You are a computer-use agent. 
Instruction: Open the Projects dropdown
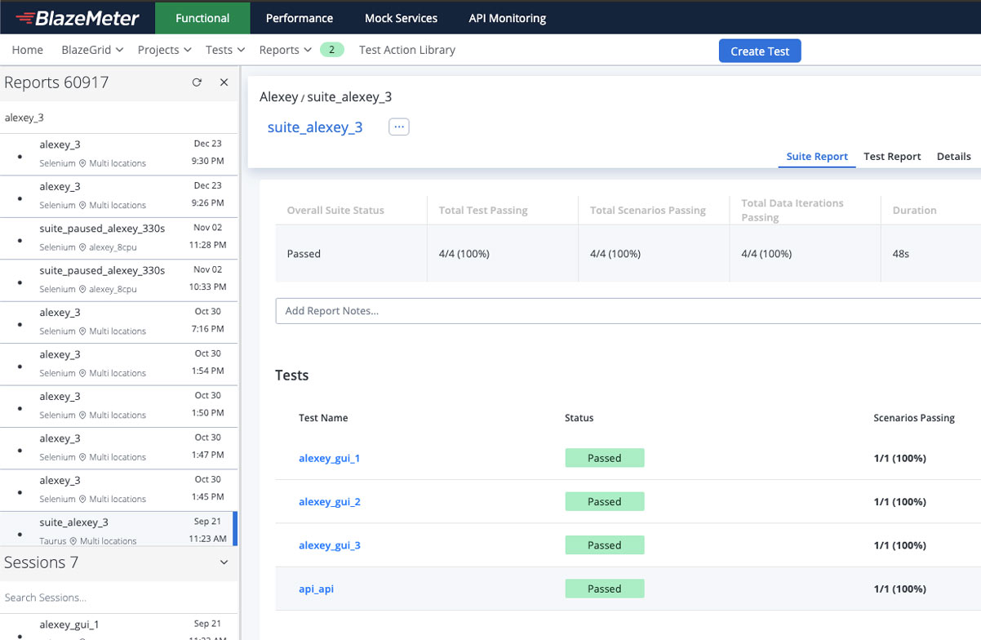pyautogui.click(x=163, y=50)
